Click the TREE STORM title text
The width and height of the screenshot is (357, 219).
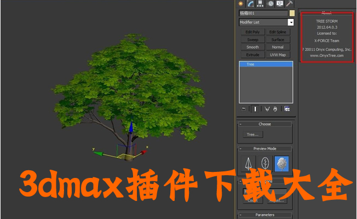[x=327, y=21]
